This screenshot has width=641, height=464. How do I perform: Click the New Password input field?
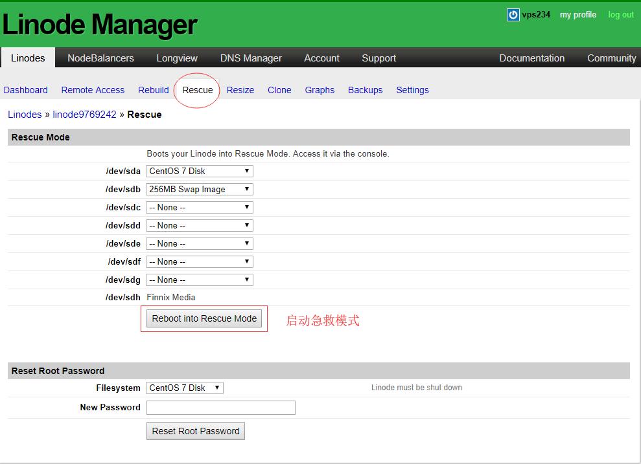click(220, 407)
